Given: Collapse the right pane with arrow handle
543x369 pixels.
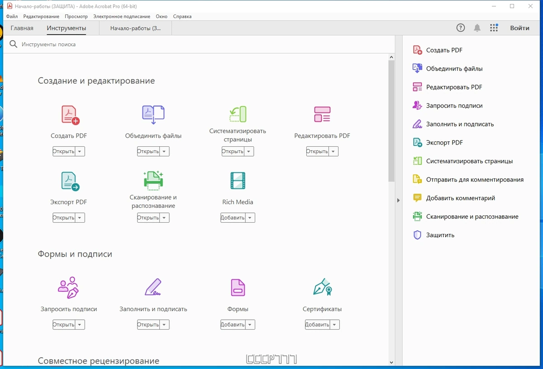Looking at the screenshot, I should click(x=399, y=200).
